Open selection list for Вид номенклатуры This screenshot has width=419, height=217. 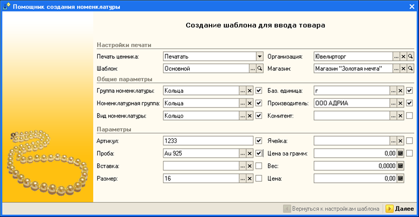click(x=242, y=116)
